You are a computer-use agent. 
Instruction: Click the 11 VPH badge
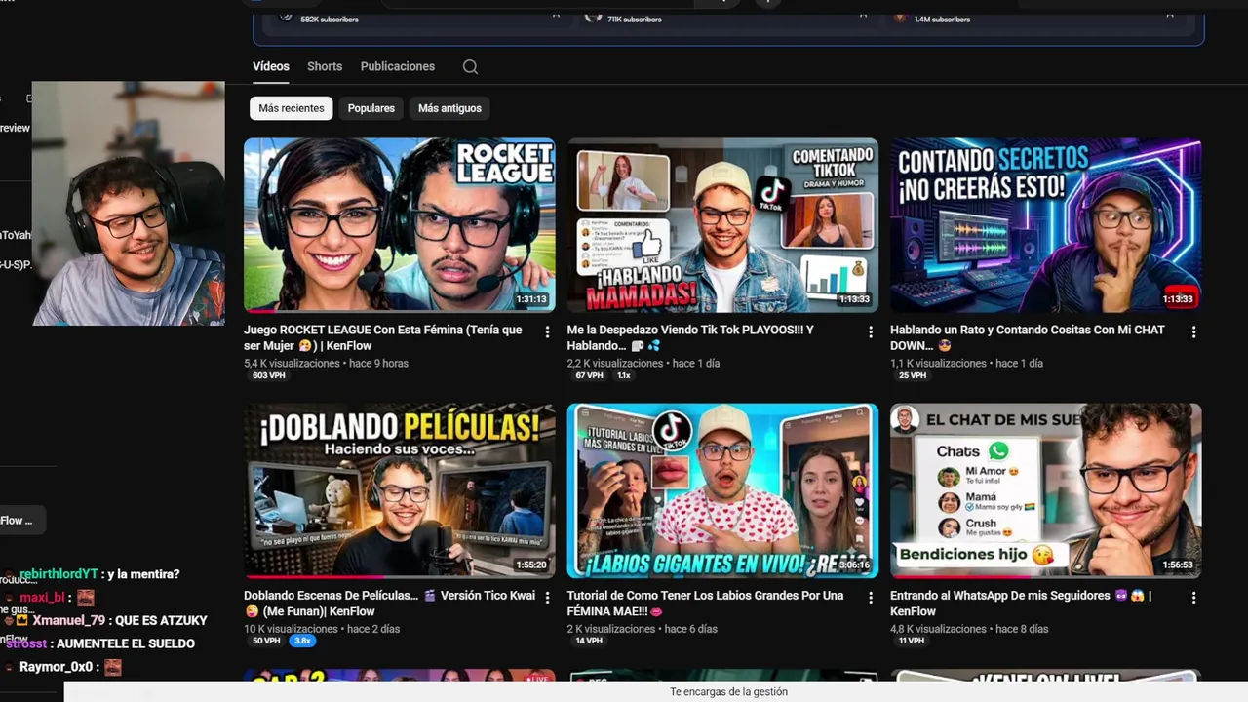(x=912, y=641)
